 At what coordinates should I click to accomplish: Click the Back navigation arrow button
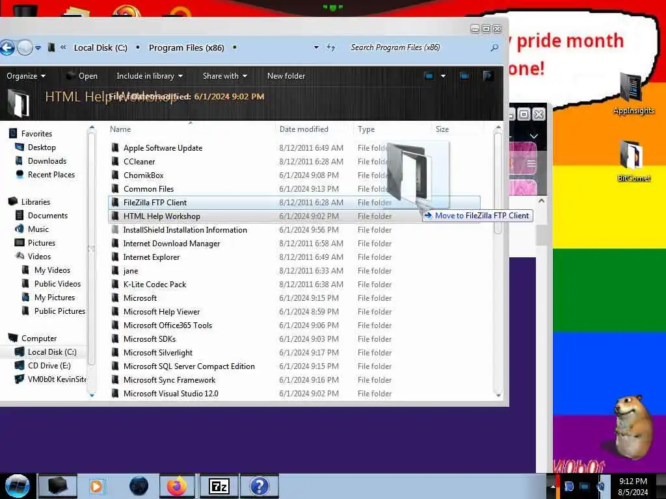7,47
